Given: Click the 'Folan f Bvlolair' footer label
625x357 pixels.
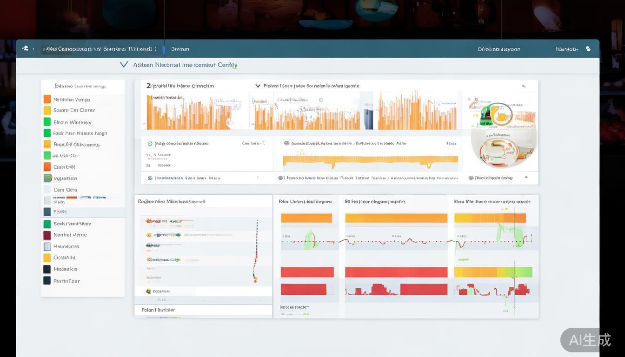Looking at the screenshot, I should 158,310.
